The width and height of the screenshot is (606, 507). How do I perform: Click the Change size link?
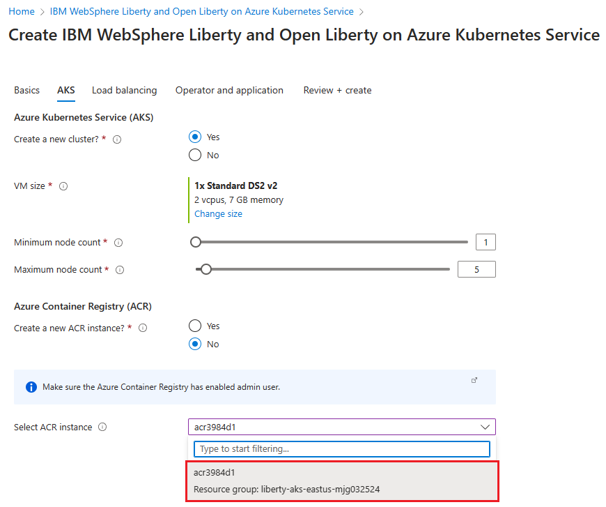[x=218, y=214]
